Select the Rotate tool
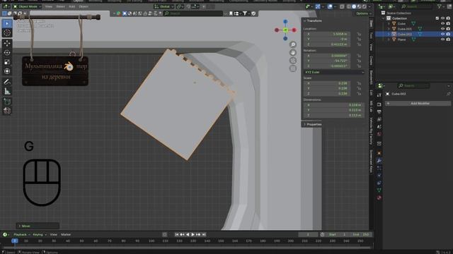Screen dimensions: 453x254 (7, 53)
